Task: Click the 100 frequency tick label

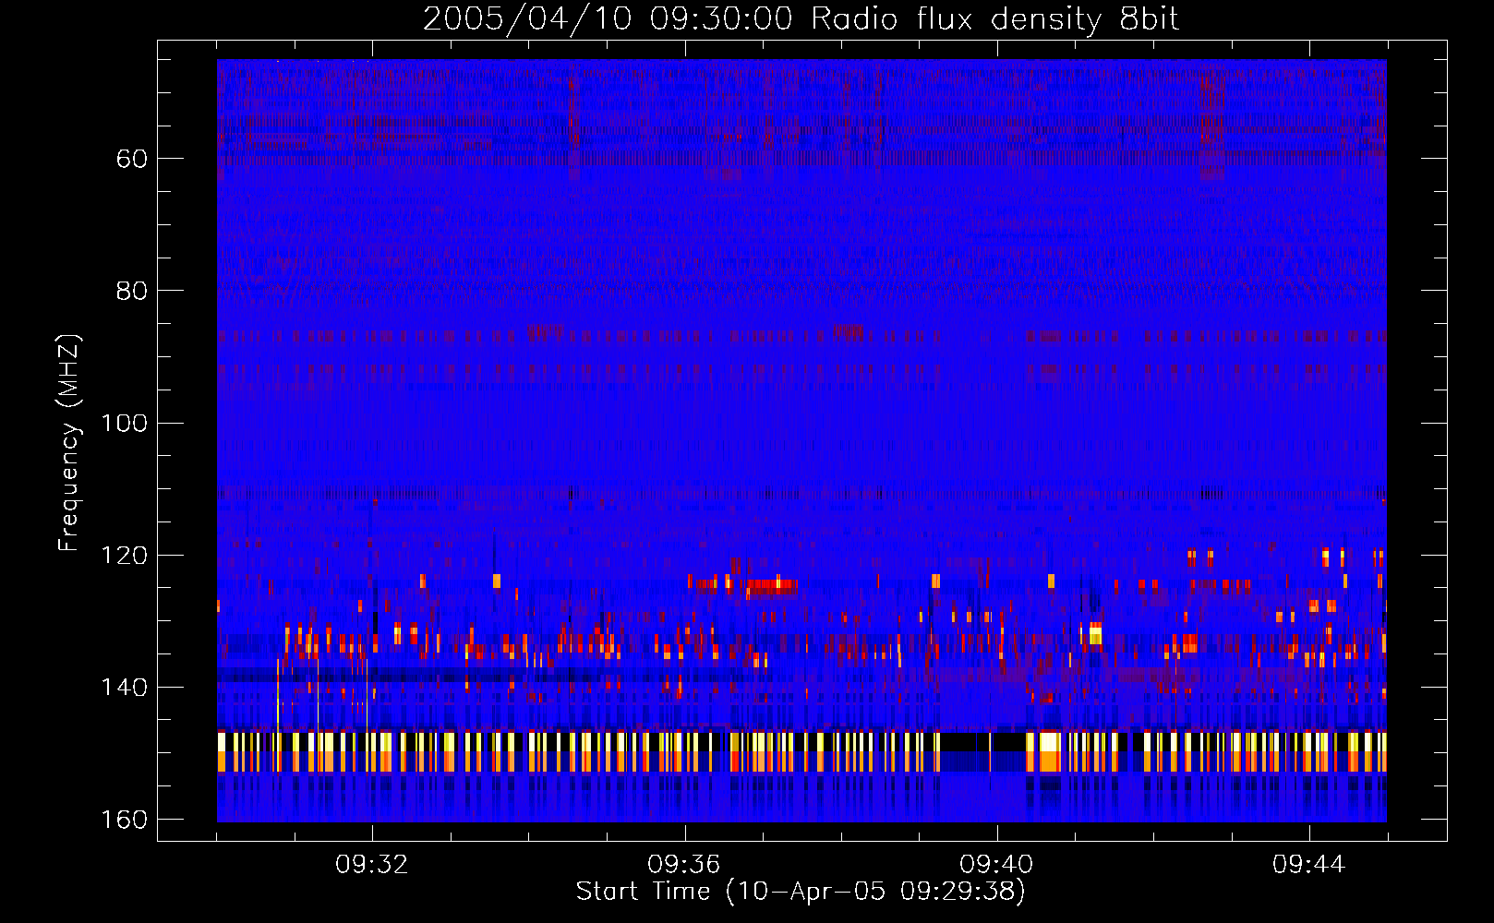Action: 125,423
